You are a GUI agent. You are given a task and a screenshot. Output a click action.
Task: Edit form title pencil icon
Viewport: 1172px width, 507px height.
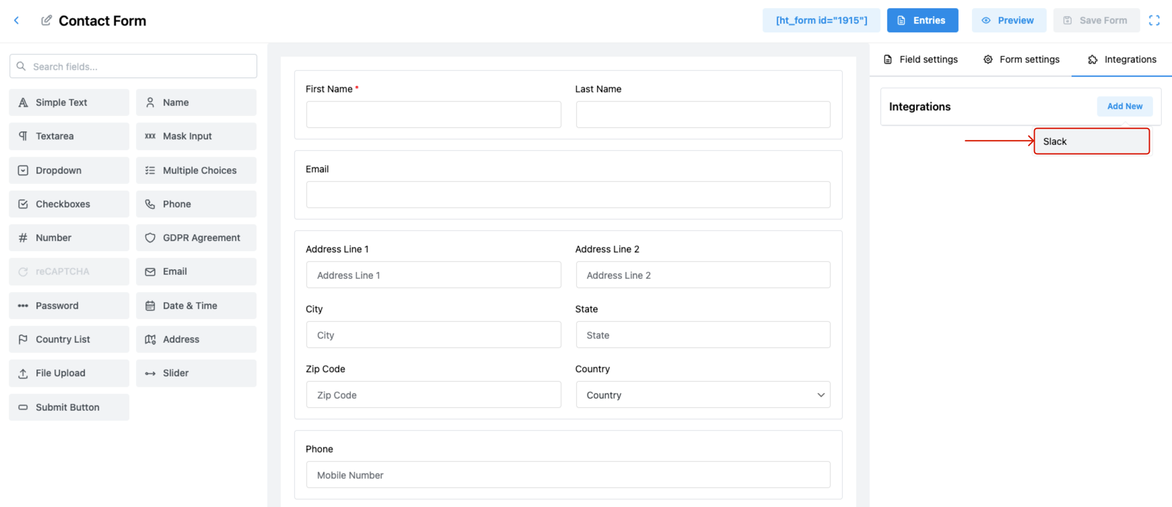click(x=46, y=20)
